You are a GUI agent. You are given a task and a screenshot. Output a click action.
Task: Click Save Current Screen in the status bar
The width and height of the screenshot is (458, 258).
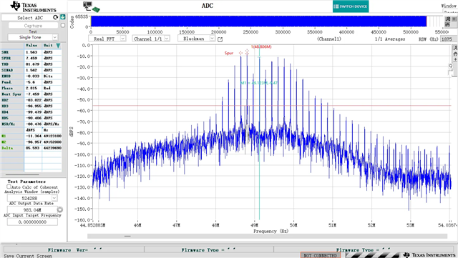coord(28,256)
